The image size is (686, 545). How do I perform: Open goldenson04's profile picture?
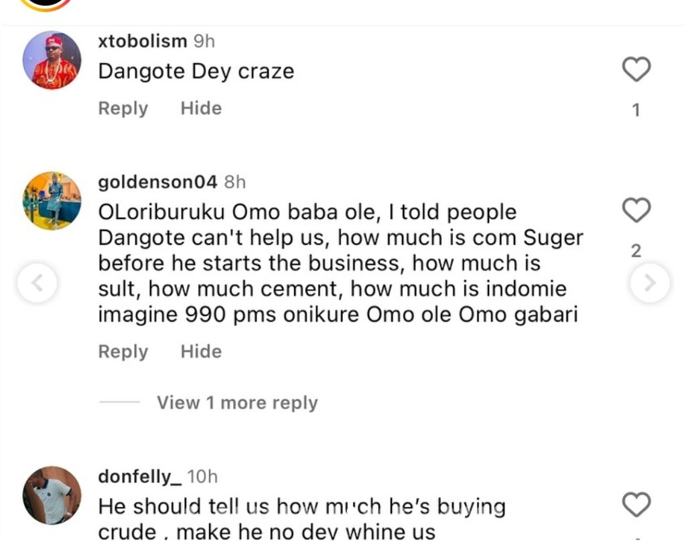pos(52,201)
